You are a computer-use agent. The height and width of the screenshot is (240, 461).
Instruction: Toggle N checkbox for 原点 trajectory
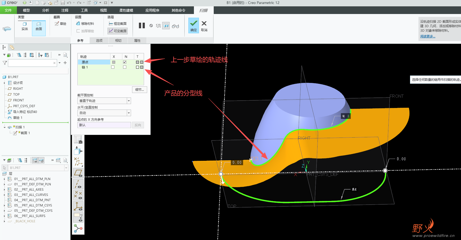click(125, 62)
